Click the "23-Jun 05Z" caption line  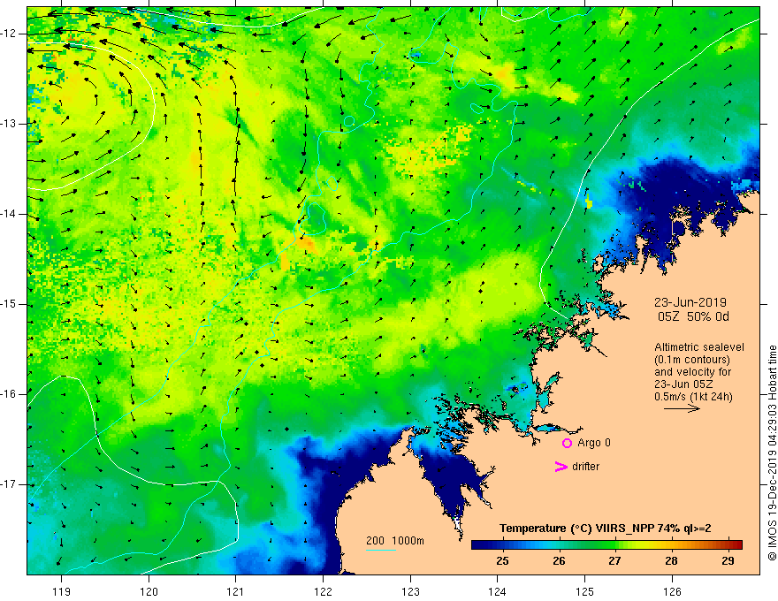pos(683,384)
